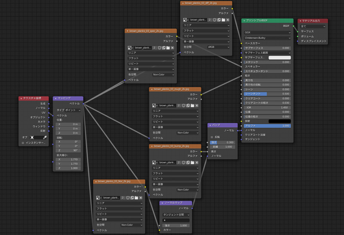Open image file in brown_planks_03_diff_2k.jpg node

(223, 20)
